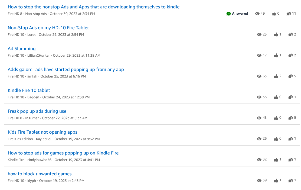Open "How to stop the nonstop Ads and Apps" thread

(x=93, y=7)
